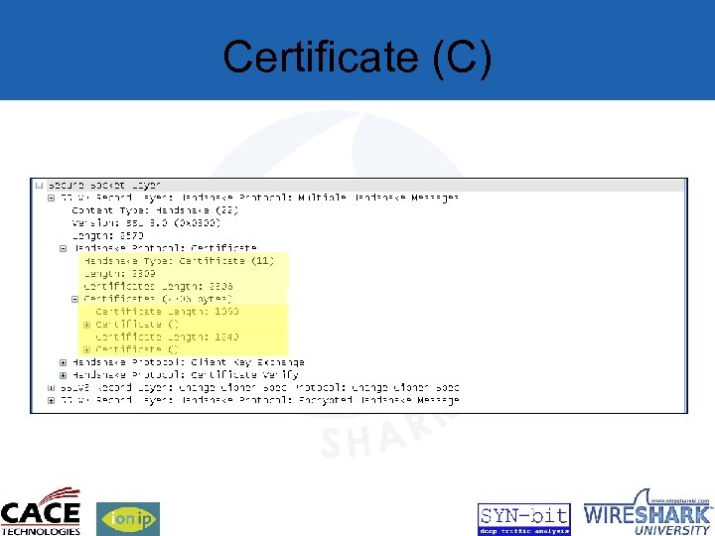Click the Certificate (C) slide title

click(x=357, y=57)
